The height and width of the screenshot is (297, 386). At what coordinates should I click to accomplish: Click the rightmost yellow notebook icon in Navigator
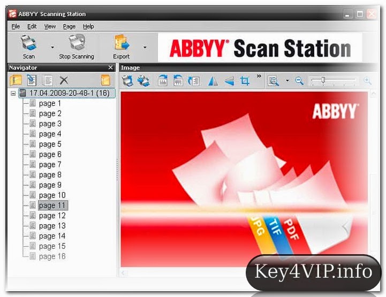(x=105, y=80)
